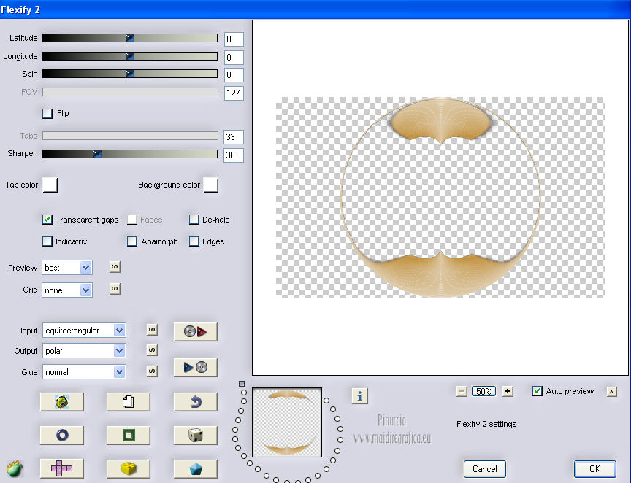Image resolution: width=631 pixels, height=483 pixels.
Task: Click the blue pentagon gem button
Action: click(x=195, y=468)
